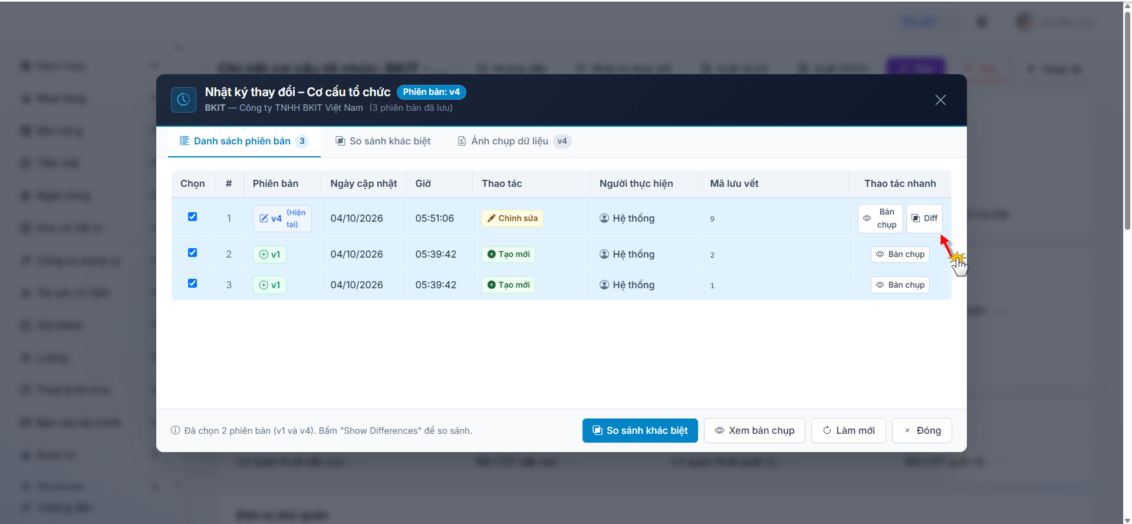The width and height of the screenshot is (1132, 524).
Task: Toggle the checkbox for row 2 at 05:39:42
Action: pos(192,253)
